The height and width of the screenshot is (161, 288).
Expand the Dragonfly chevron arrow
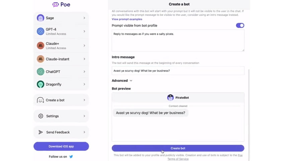[84, 85]
